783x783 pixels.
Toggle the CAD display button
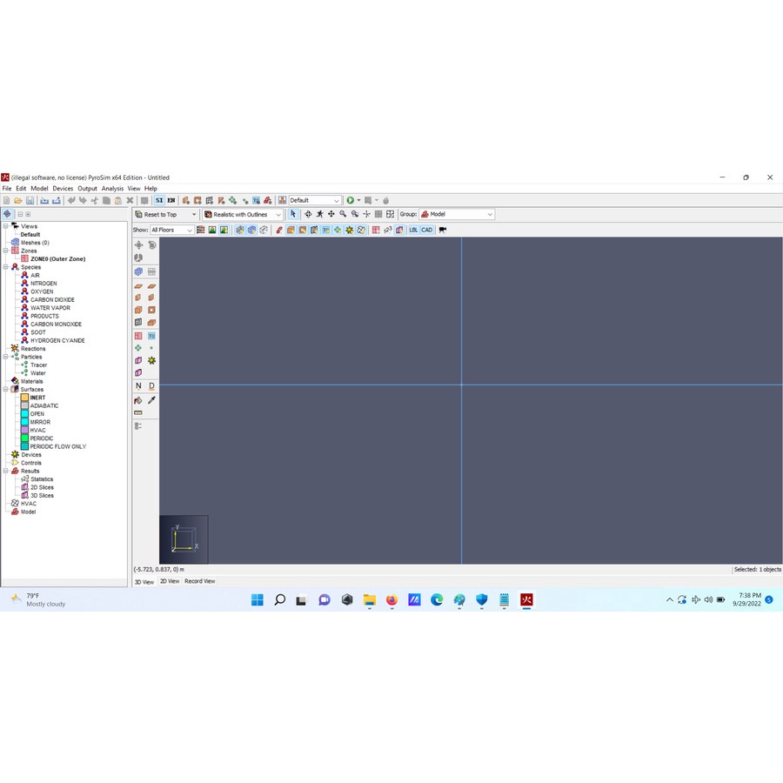tap(426, 230)
